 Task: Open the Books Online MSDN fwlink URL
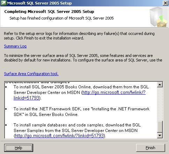point(114,93)
